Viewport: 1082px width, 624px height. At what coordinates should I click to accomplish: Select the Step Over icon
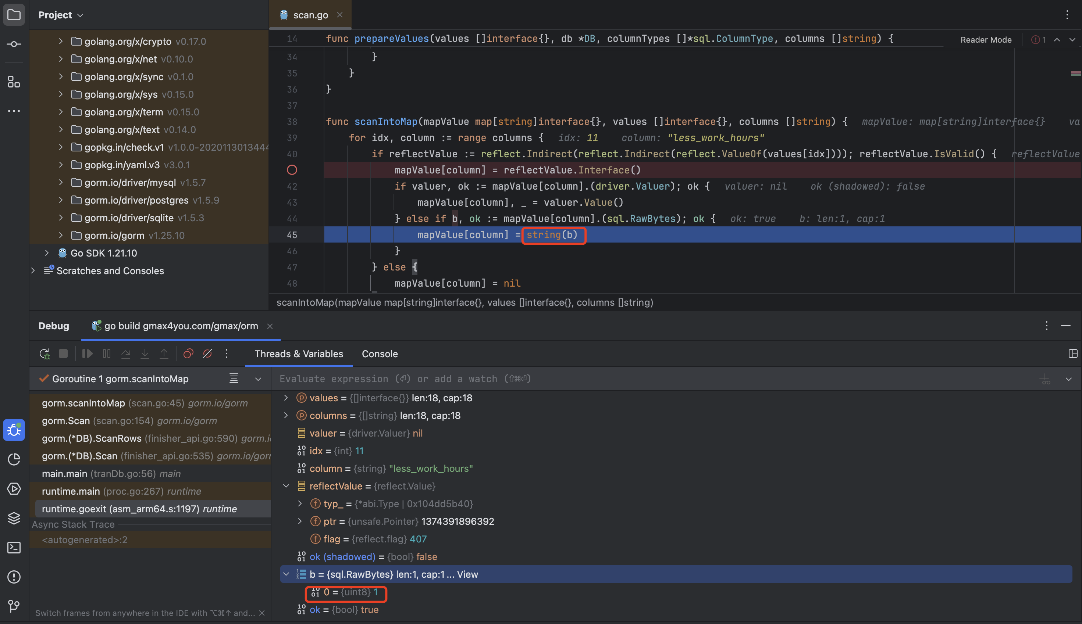126,354
